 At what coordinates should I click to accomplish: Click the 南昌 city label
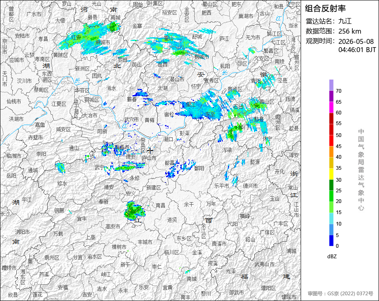160,205
